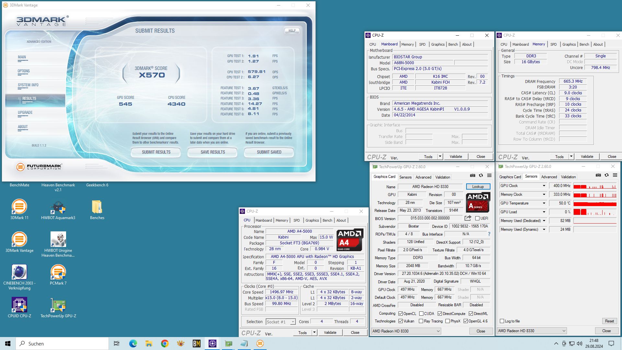Open the GPU selector in the Graphics Card window
Image resolution: width=622 pixels, height=350 pixels.
(x=406, y=331)
